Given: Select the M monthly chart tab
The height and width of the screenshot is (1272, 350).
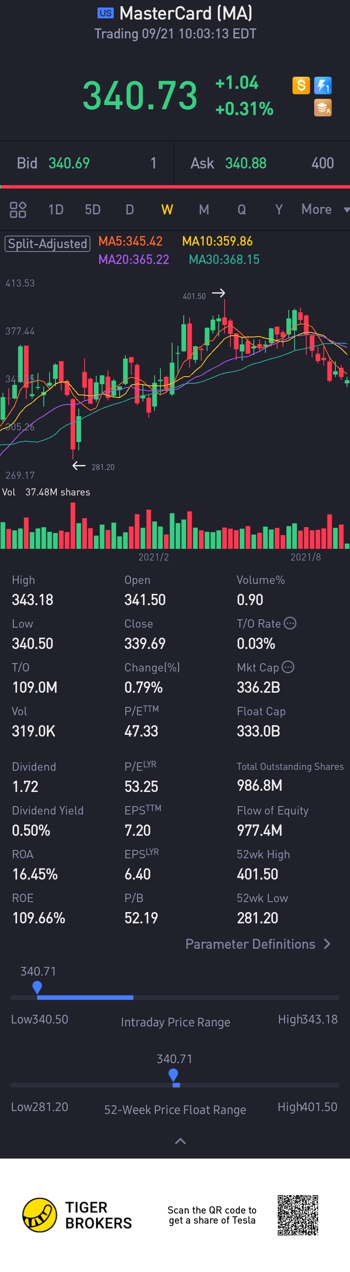Looking at the screenshot, I should 204,209.
